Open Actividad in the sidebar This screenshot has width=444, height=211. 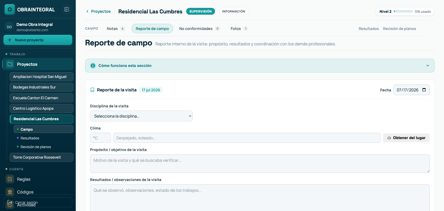(x=26, y=205)
